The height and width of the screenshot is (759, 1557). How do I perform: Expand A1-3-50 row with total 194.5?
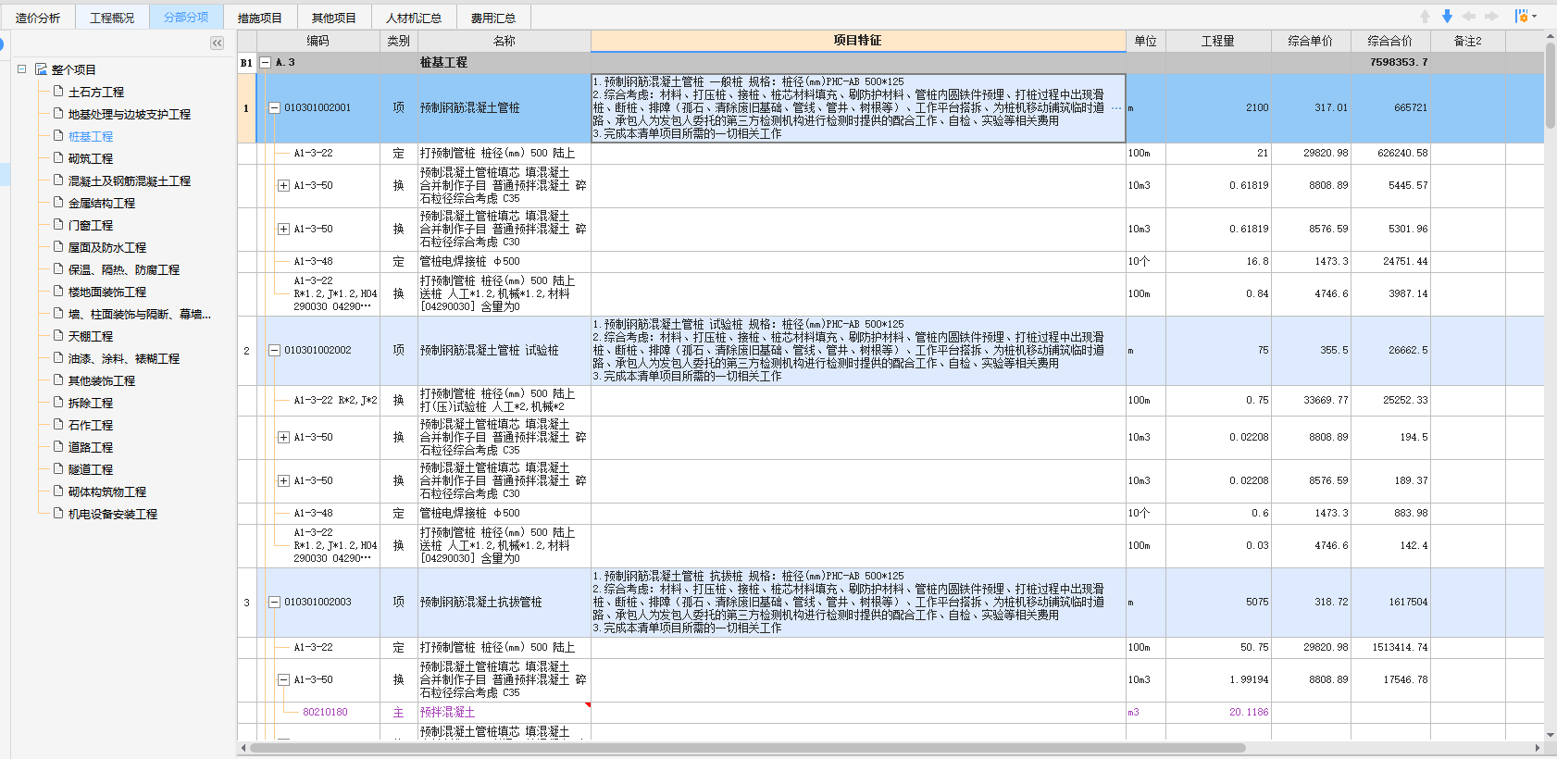point(283,438)
